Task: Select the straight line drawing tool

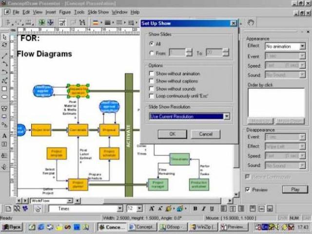Action: (x=4, y=56)
